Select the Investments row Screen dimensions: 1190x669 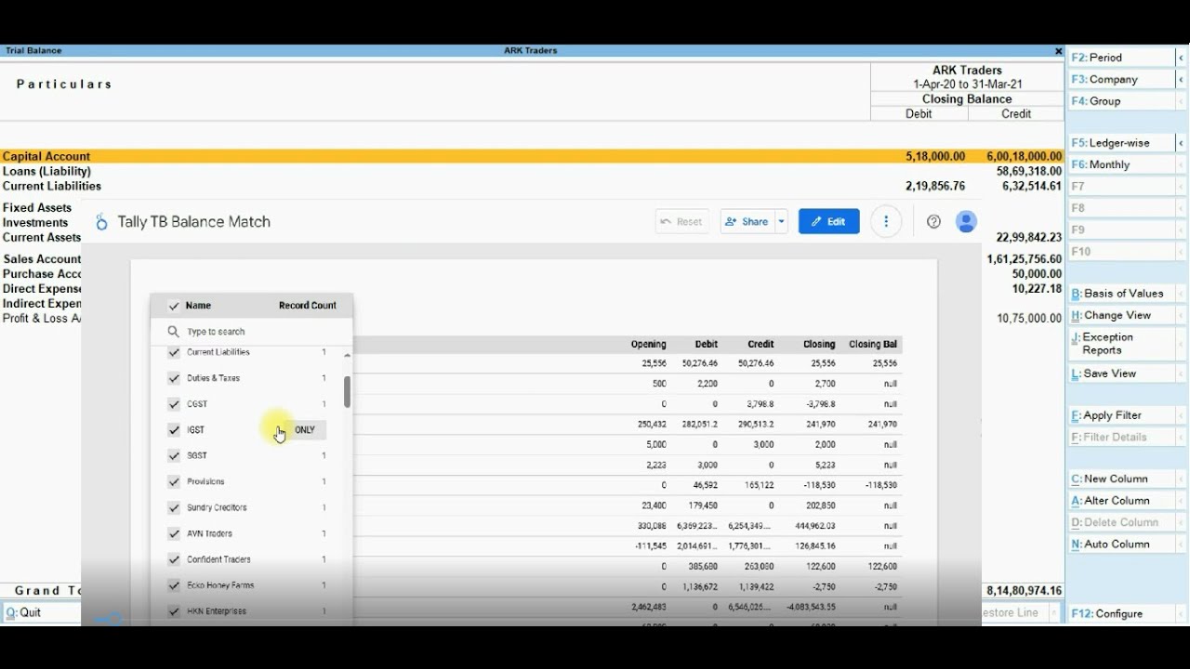35,223
